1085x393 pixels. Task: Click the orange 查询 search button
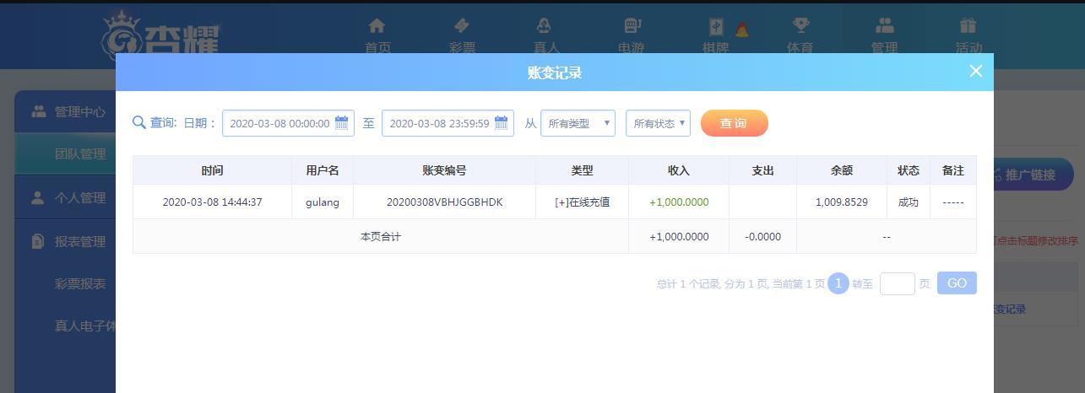coord(735,123)
